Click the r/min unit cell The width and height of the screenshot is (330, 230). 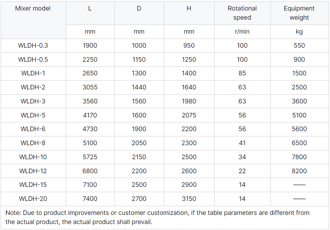pos(242,32)
